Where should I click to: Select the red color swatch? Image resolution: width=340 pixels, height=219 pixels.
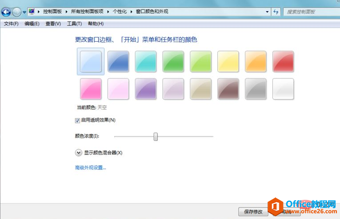point(283,61)
